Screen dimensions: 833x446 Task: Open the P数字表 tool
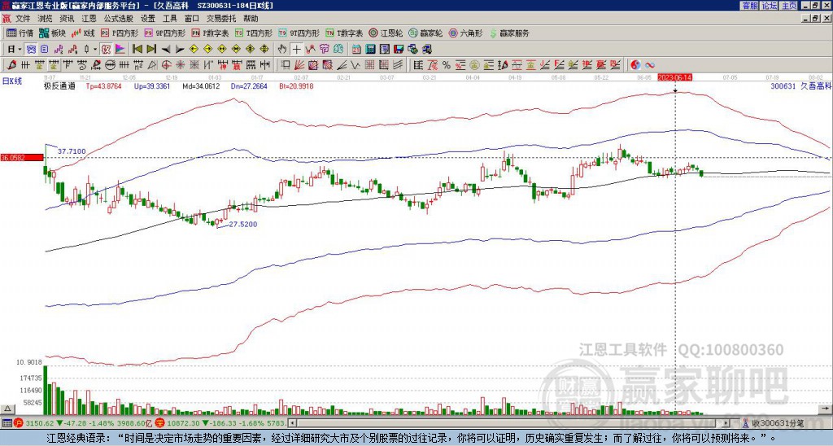(x=211, y=33)
